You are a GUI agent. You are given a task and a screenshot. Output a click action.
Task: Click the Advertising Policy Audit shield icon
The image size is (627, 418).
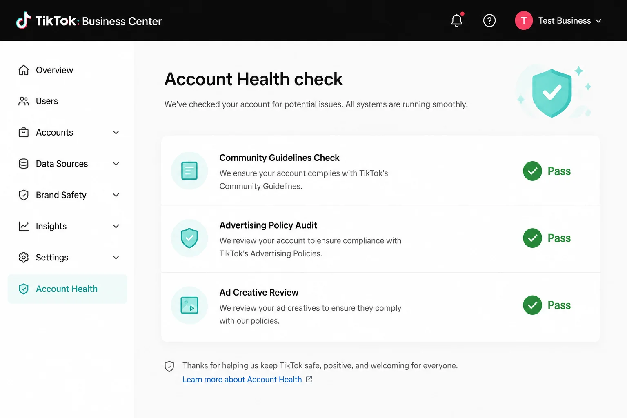[x=189, y=238]
